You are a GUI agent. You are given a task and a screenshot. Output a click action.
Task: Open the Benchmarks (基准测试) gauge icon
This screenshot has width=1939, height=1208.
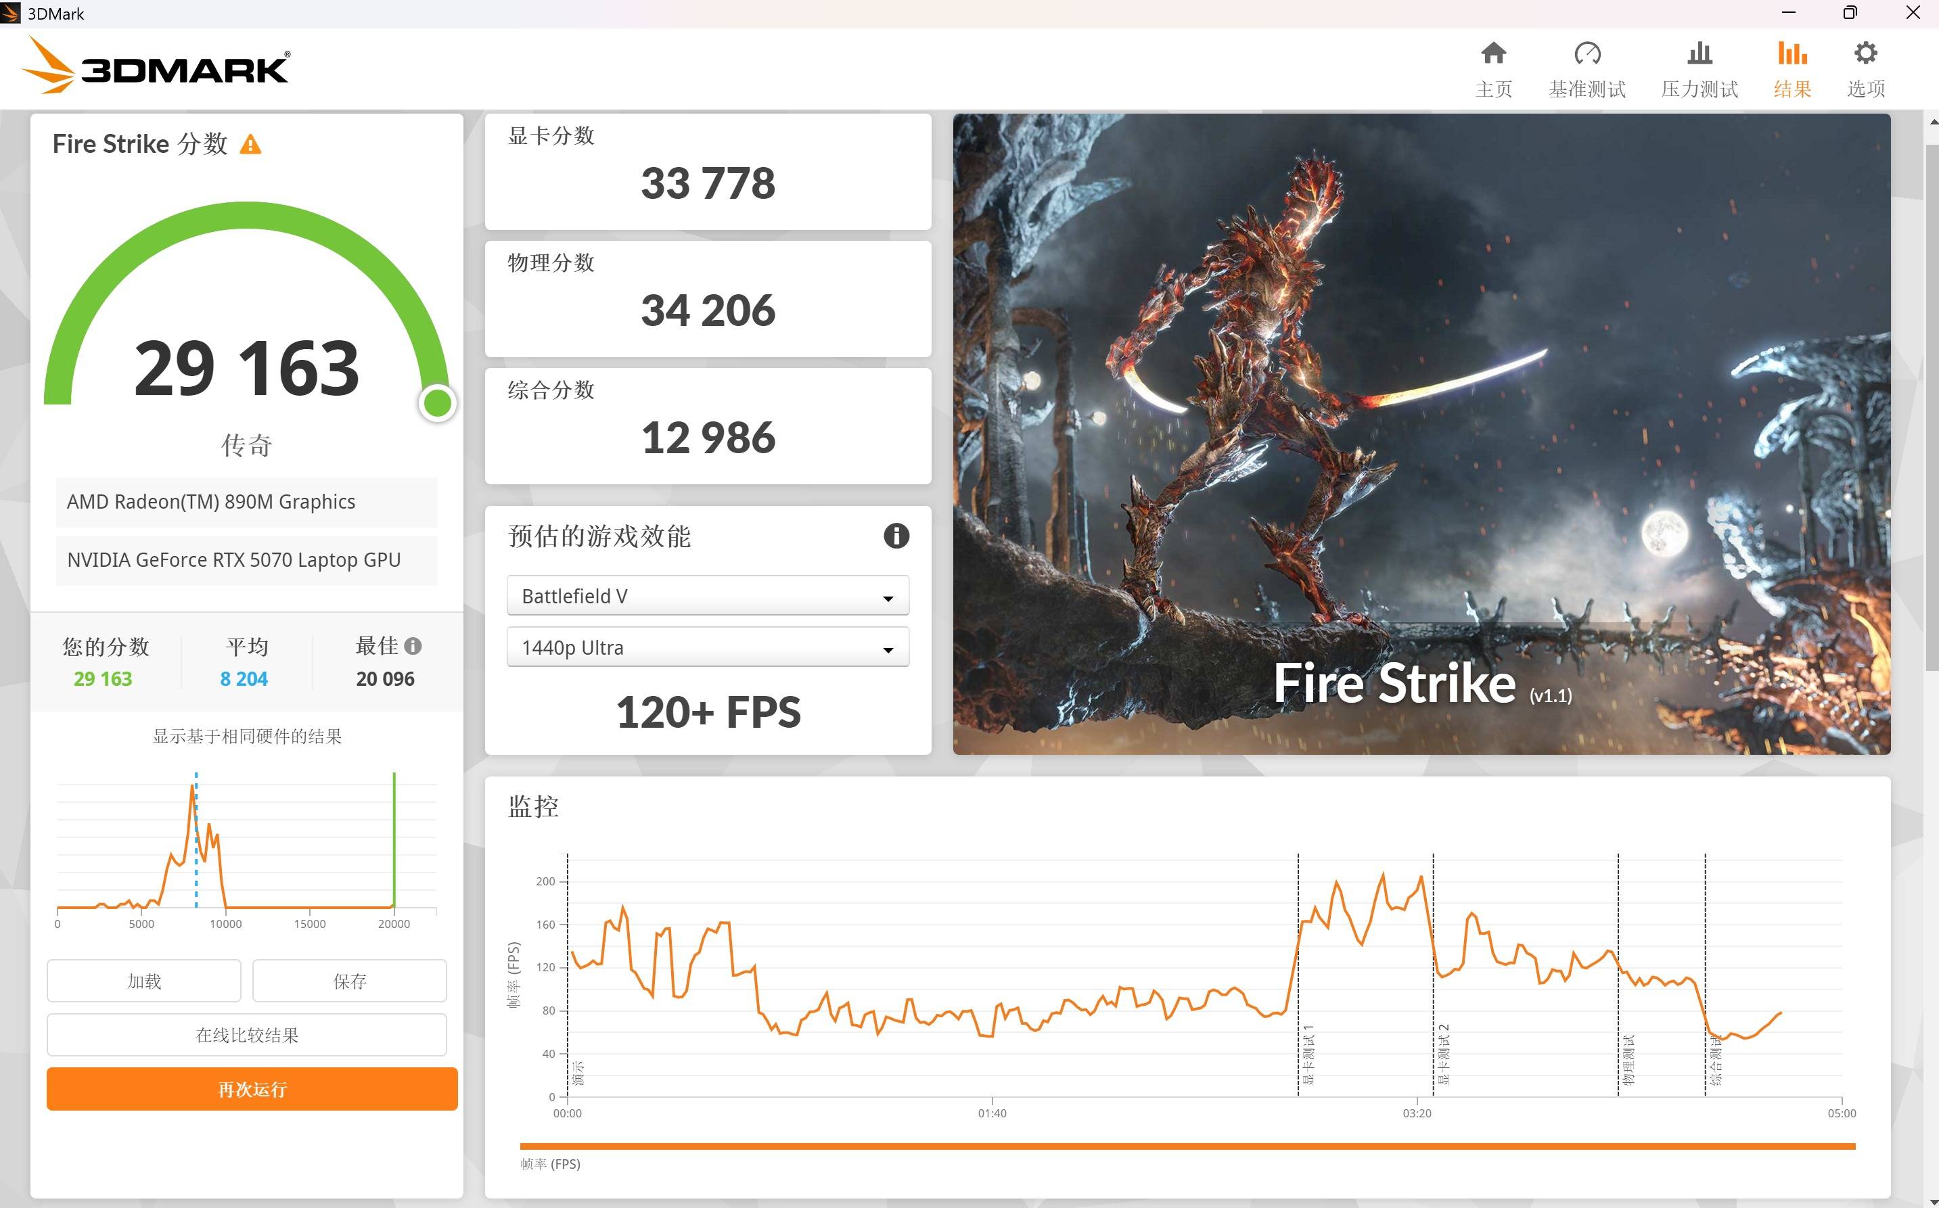(x=1587, y=53)
